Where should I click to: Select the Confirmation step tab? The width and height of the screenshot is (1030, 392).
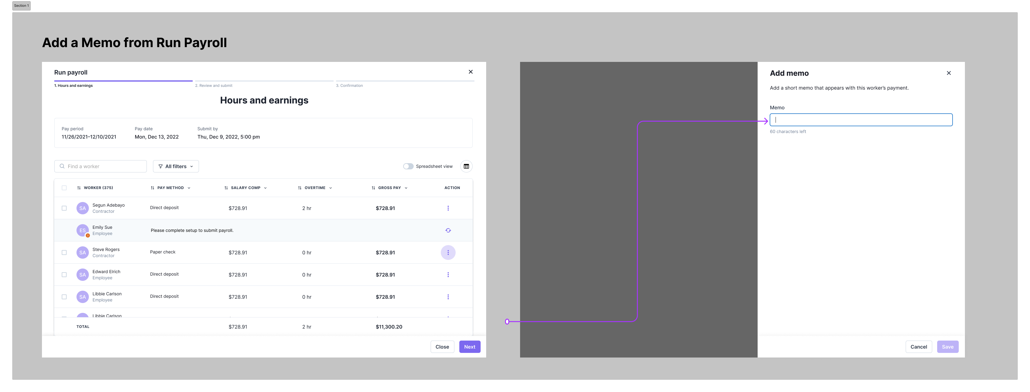(x=349, y=85)
